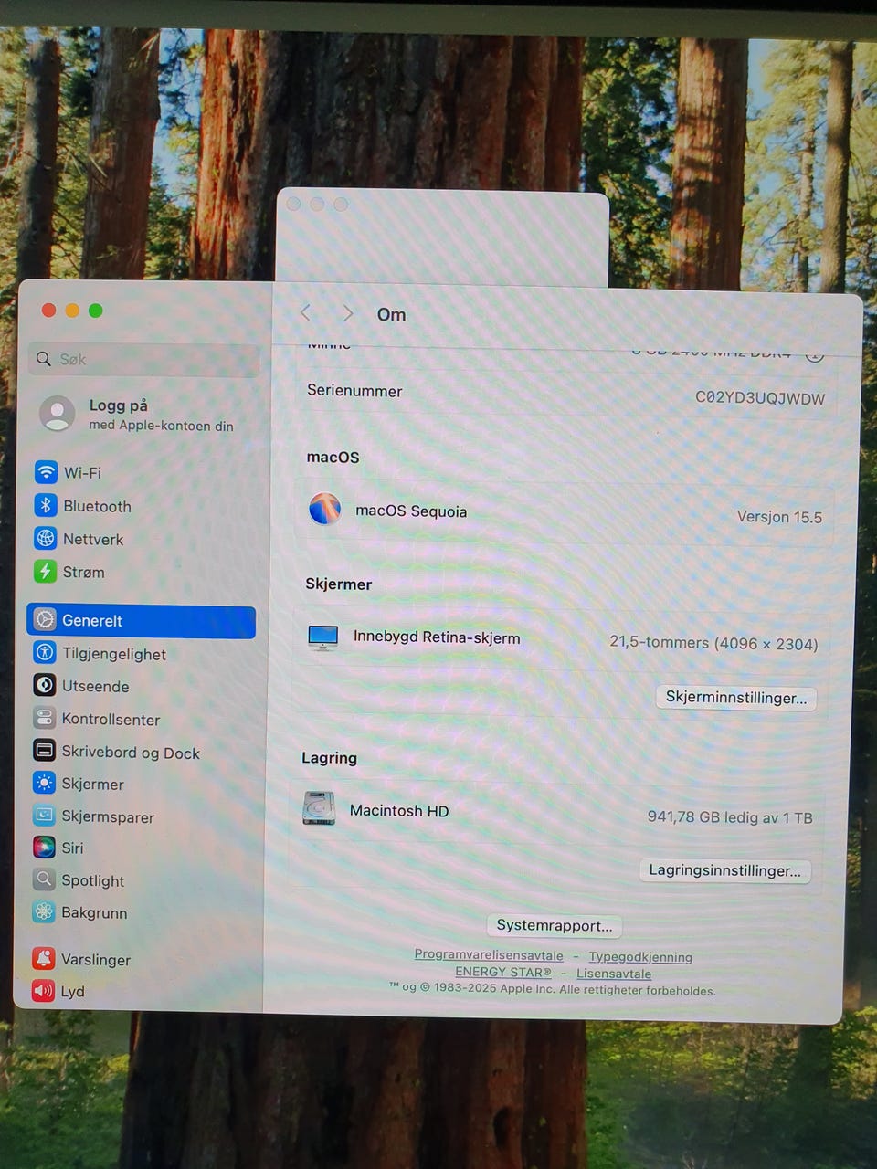
Task: Open the Lyd speaker icon
Action: pyautogui.click(x=43, y=990)
